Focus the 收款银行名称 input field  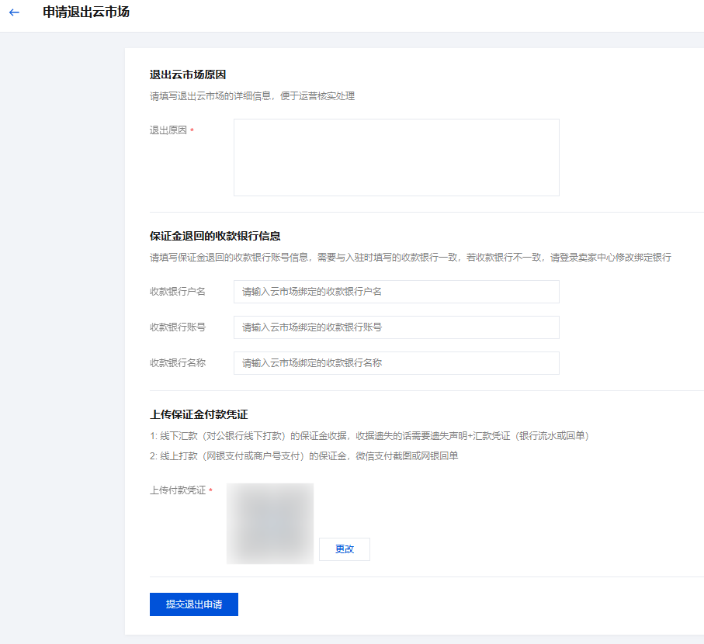pyautogui.click(x=397, y=363)
